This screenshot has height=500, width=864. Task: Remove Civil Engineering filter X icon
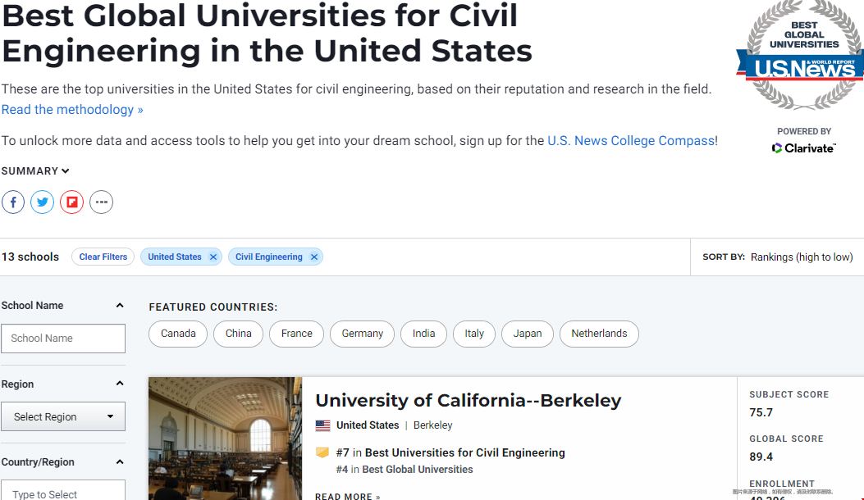pos(313,257)
